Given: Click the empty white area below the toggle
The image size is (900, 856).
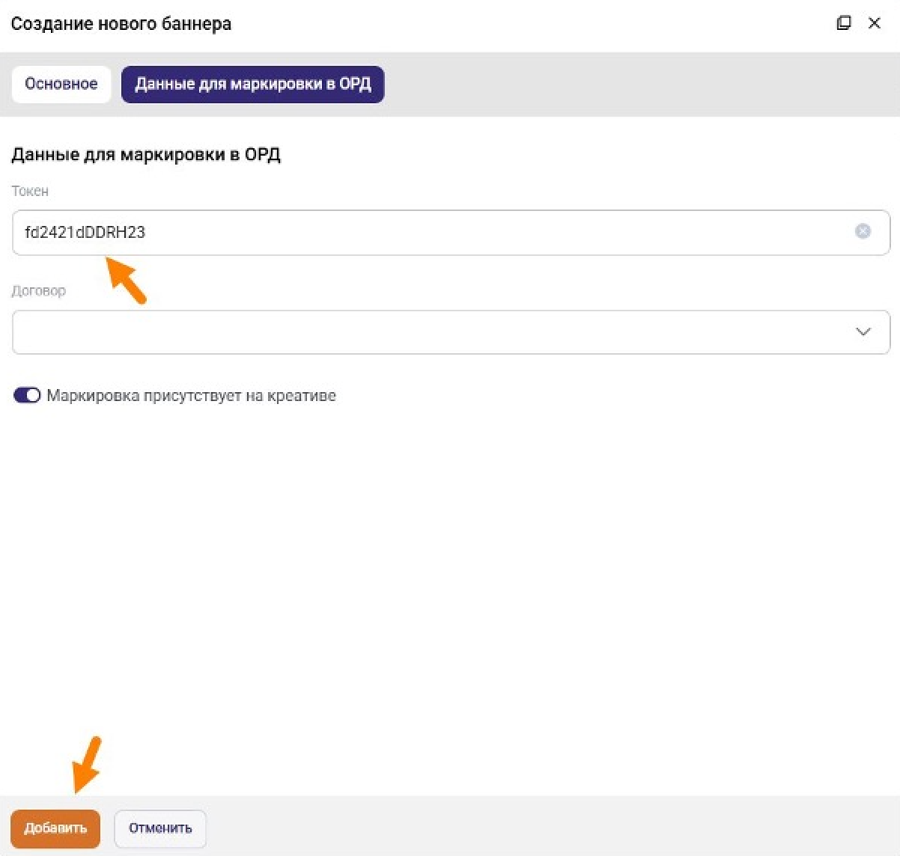Looking at the screenshot, I should click(449, 584).
